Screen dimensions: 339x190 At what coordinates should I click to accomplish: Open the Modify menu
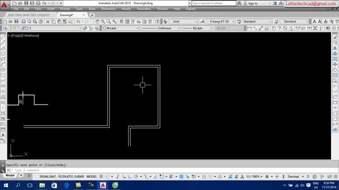pyautogui.click(x=126, y=9)
